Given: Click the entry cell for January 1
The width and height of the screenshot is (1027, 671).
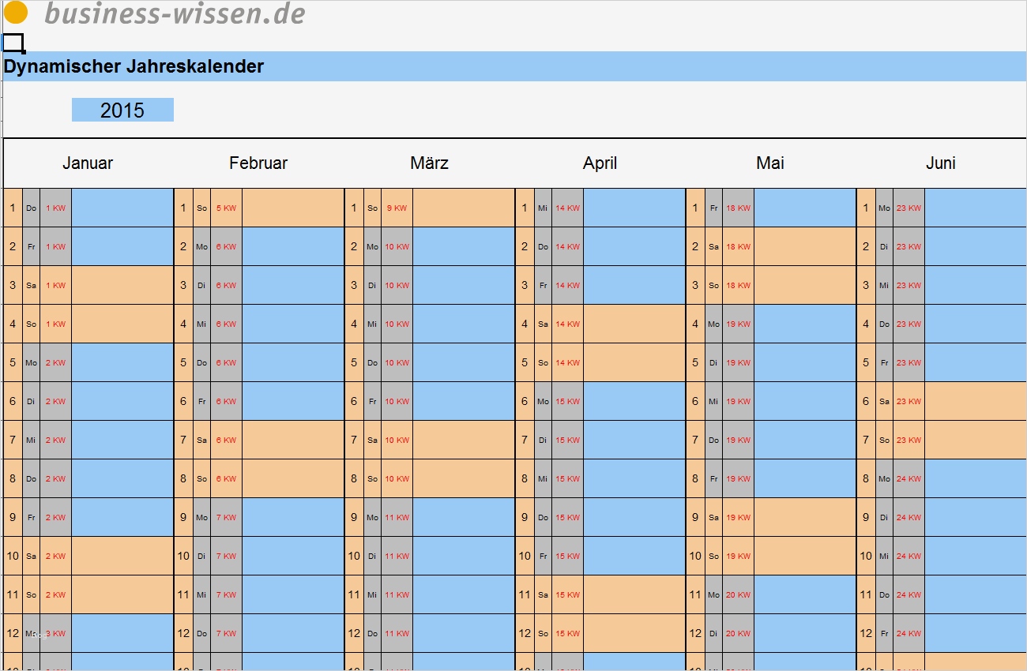Looking at the screenshot, I should [122, 208].
